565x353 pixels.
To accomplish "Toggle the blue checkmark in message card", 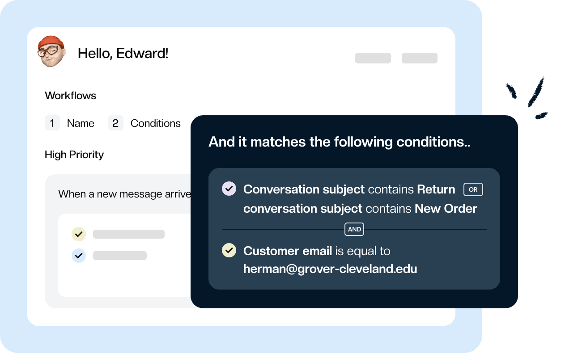I will (79, 256).
